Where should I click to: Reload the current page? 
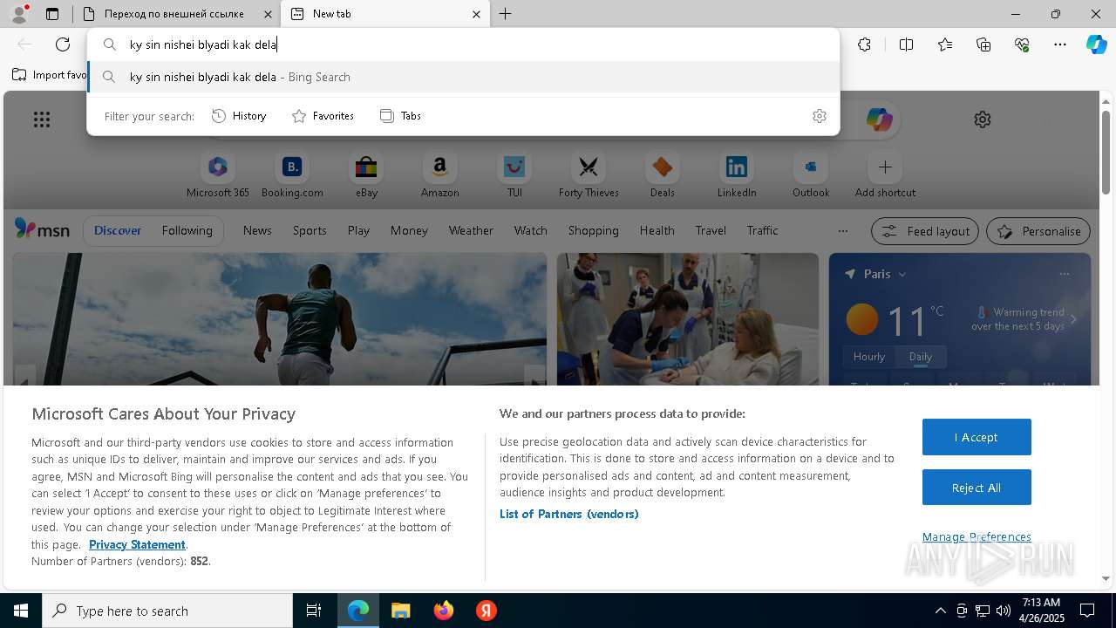click(63, 44)
